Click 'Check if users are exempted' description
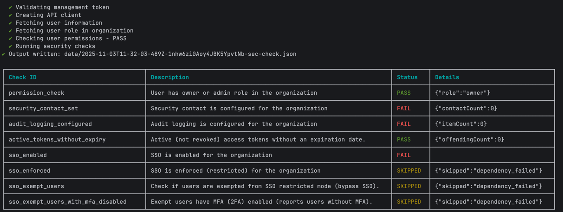563x212 pixels. click(265, 186)
